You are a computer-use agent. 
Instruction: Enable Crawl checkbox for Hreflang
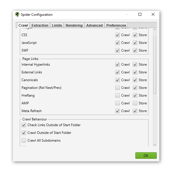click(x=118, y=95)
